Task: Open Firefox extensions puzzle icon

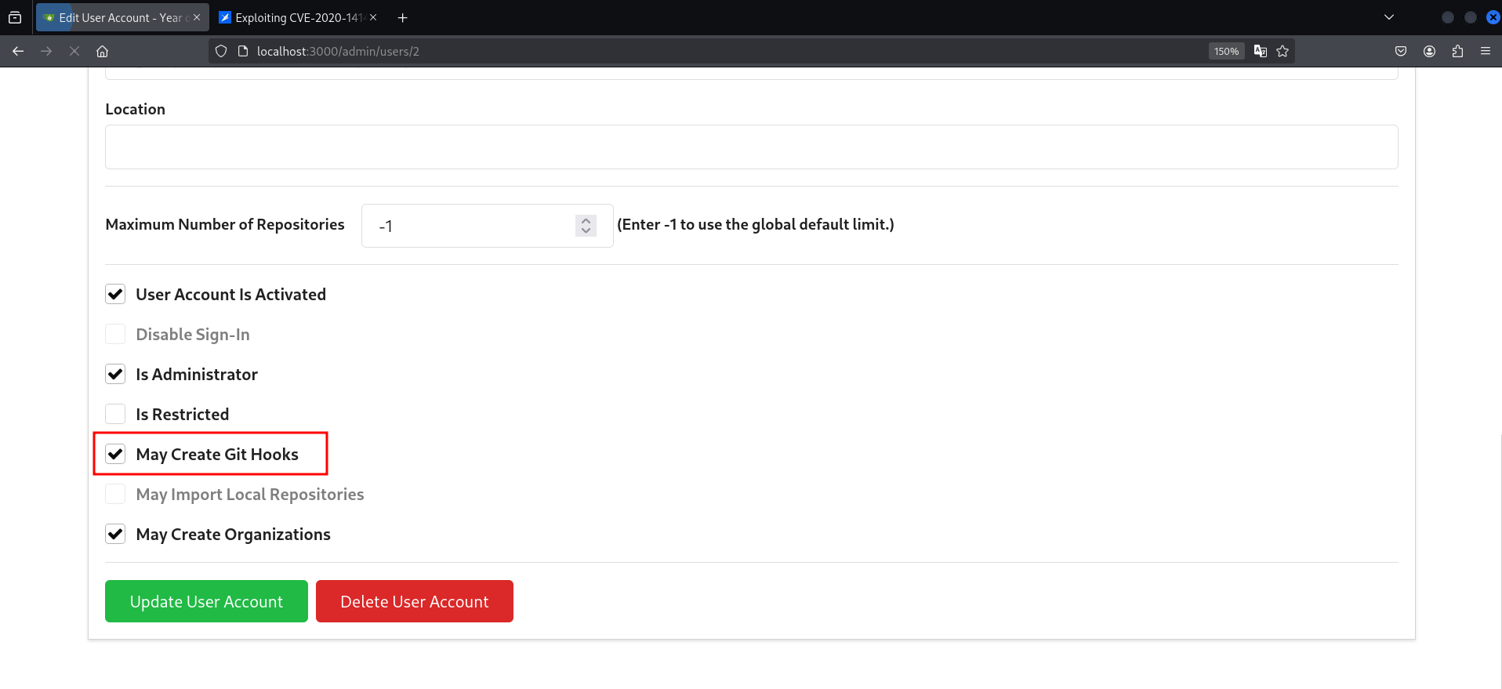Action: click(x=1457, y=51)
